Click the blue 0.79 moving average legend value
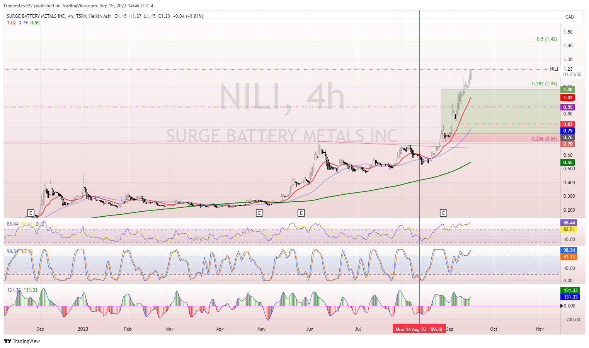Screen dimensions: 589x348 point(23,23)
